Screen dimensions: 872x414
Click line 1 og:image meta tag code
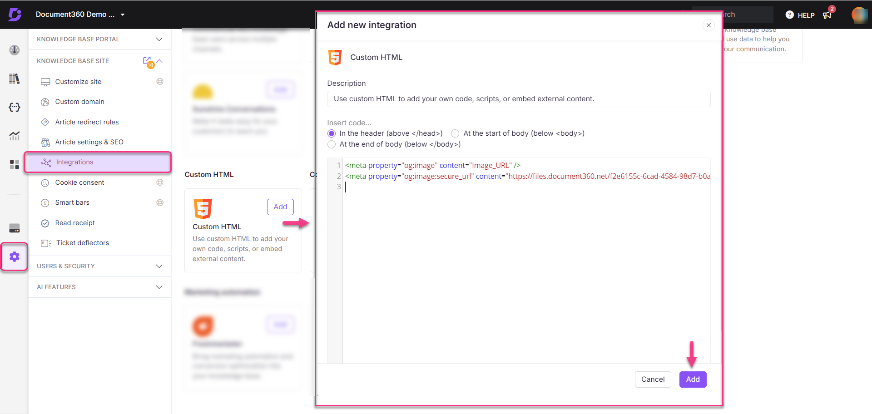pos(432,166)
